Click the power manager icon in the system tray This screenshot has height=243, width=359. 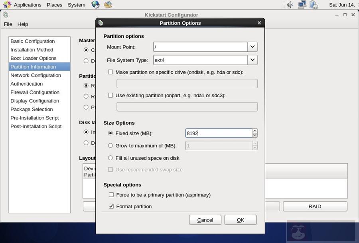[x=314, y=5]
